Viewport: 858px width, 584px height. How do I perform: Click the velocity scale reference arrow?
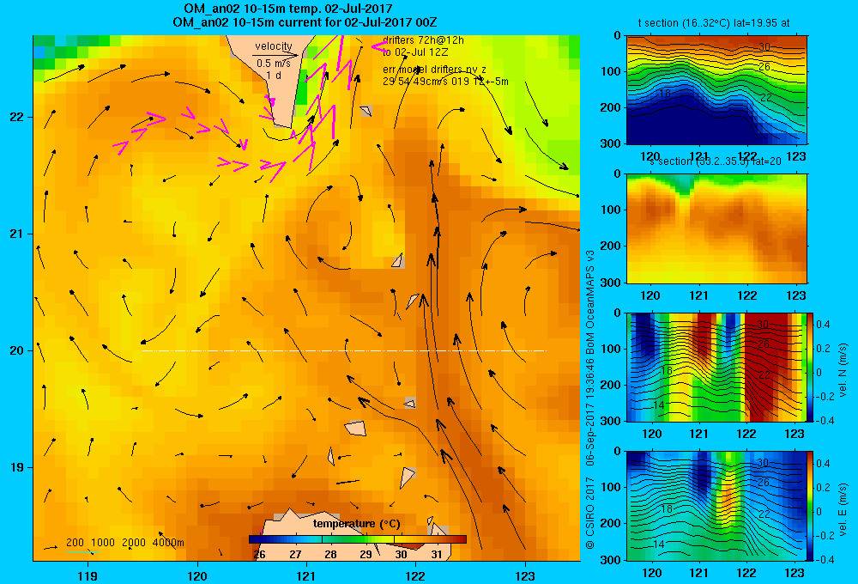pos(275,55)
